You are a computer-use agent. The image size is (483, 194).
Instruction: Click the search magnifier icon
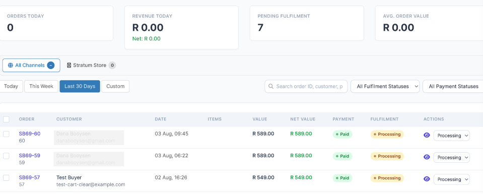click(x=271, y=86)
